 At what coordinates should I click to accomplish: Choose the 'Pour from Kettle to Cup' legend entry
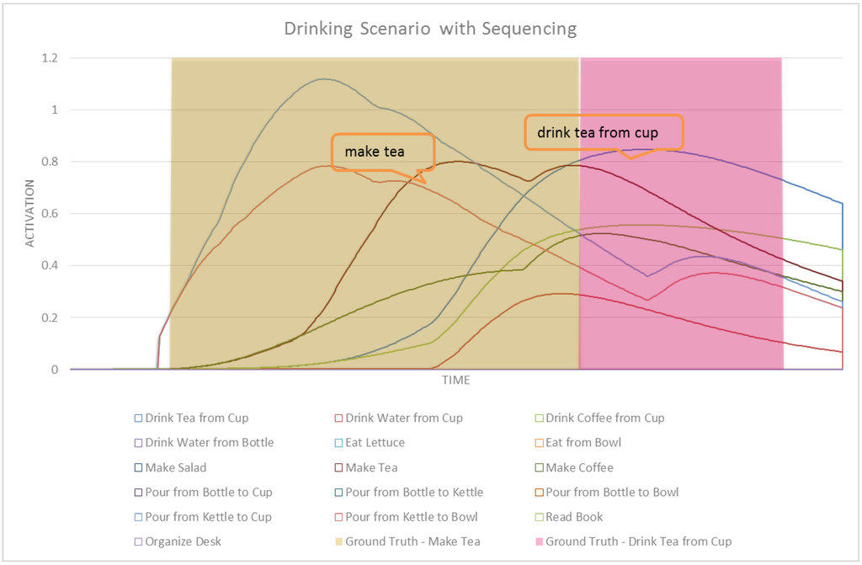point(208,517)
